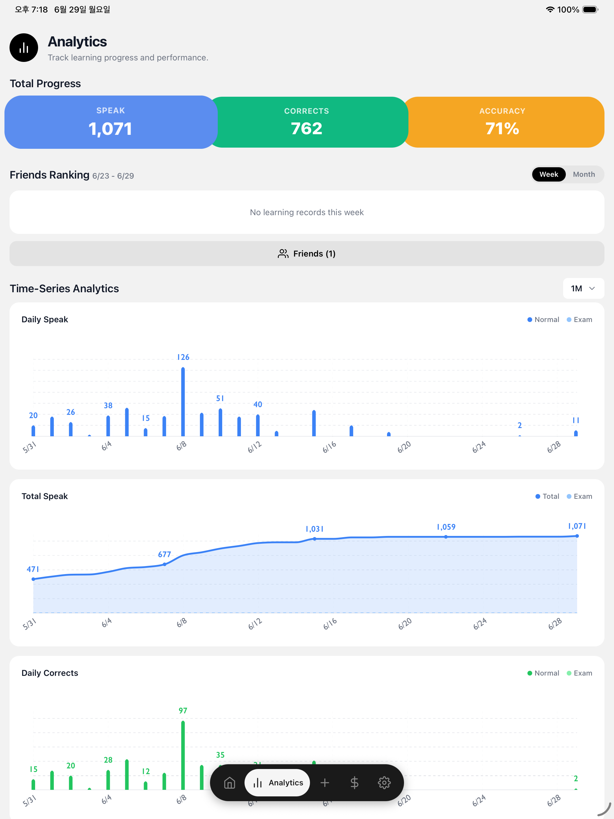The image size is (614, 819).
Task: Tap the 1,031 point on Total Speak line
Action: coord(315,539)
